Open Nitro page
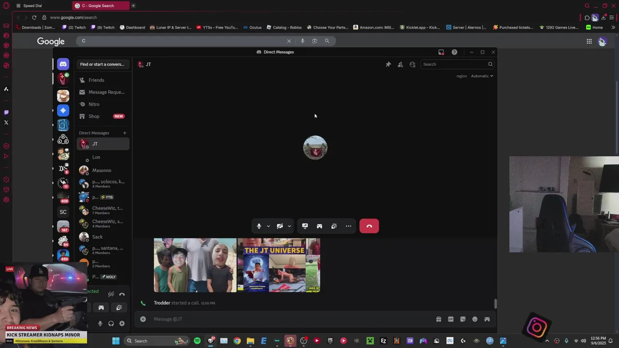Image resolution: width=619 pixels, height=348 pixels. (x=103, y=104)
